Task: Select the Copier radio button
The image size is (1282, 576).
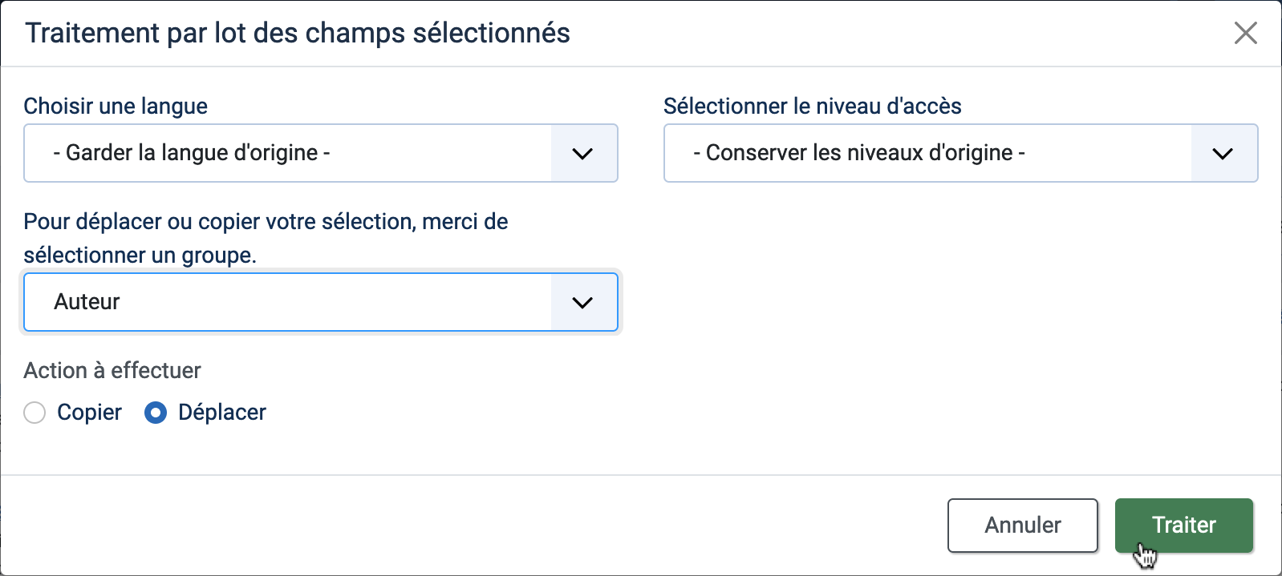Action: pyautogui.click(x=34, y=413)
